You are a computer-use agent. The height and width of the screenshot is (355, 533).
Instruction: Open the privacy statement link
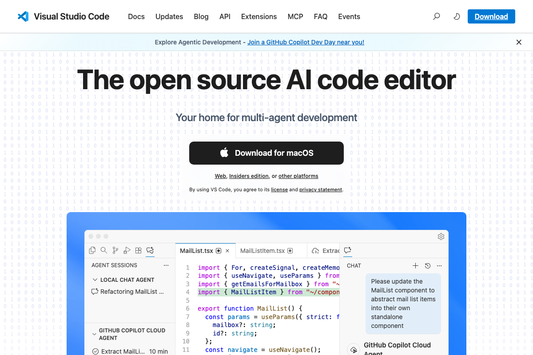click(x=321, y=189)
